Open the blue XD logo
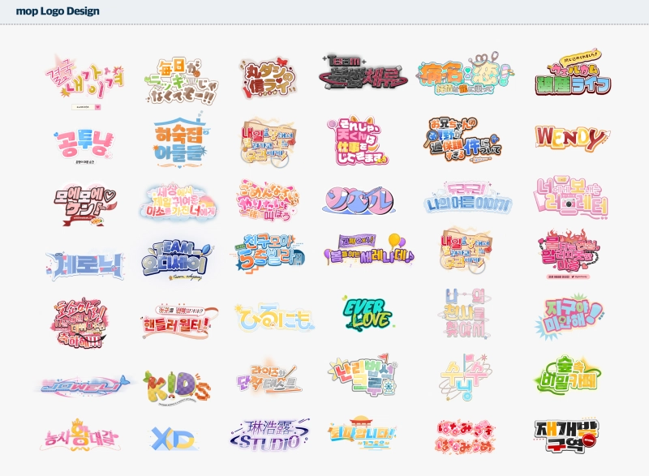This screenshot has height=476, width=649. click(175, 438)
